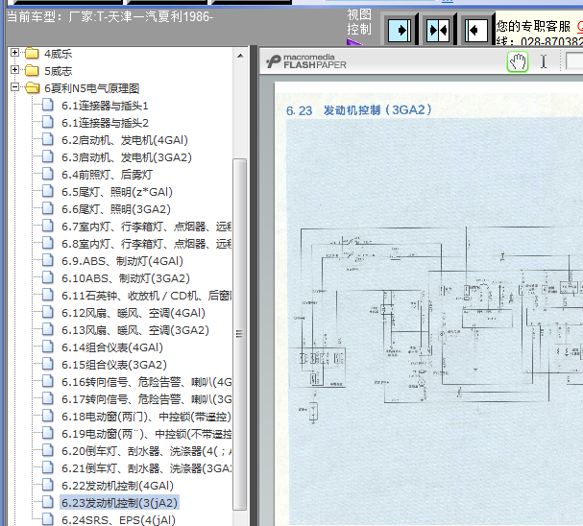Expand the 4威乐 folder
583x526 pixels.
14,53
